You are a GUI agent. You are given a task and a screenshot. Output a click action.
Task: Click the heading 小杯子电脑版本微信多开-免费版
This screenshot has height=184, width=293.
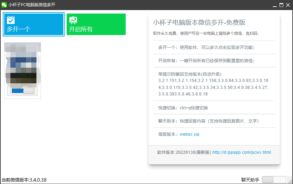pos(199,23)
